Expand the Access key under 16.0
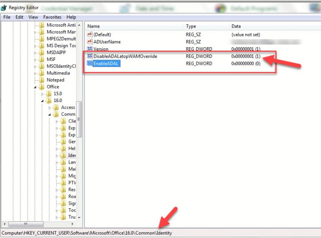Image resolution: width=321 pixels, height=238 pixels. pos(50,107)
